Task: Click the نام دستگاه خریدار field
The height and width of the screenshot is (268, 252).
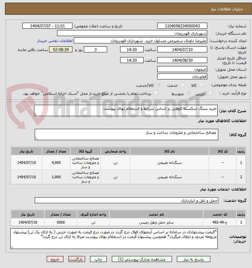Action: point(132,33)
